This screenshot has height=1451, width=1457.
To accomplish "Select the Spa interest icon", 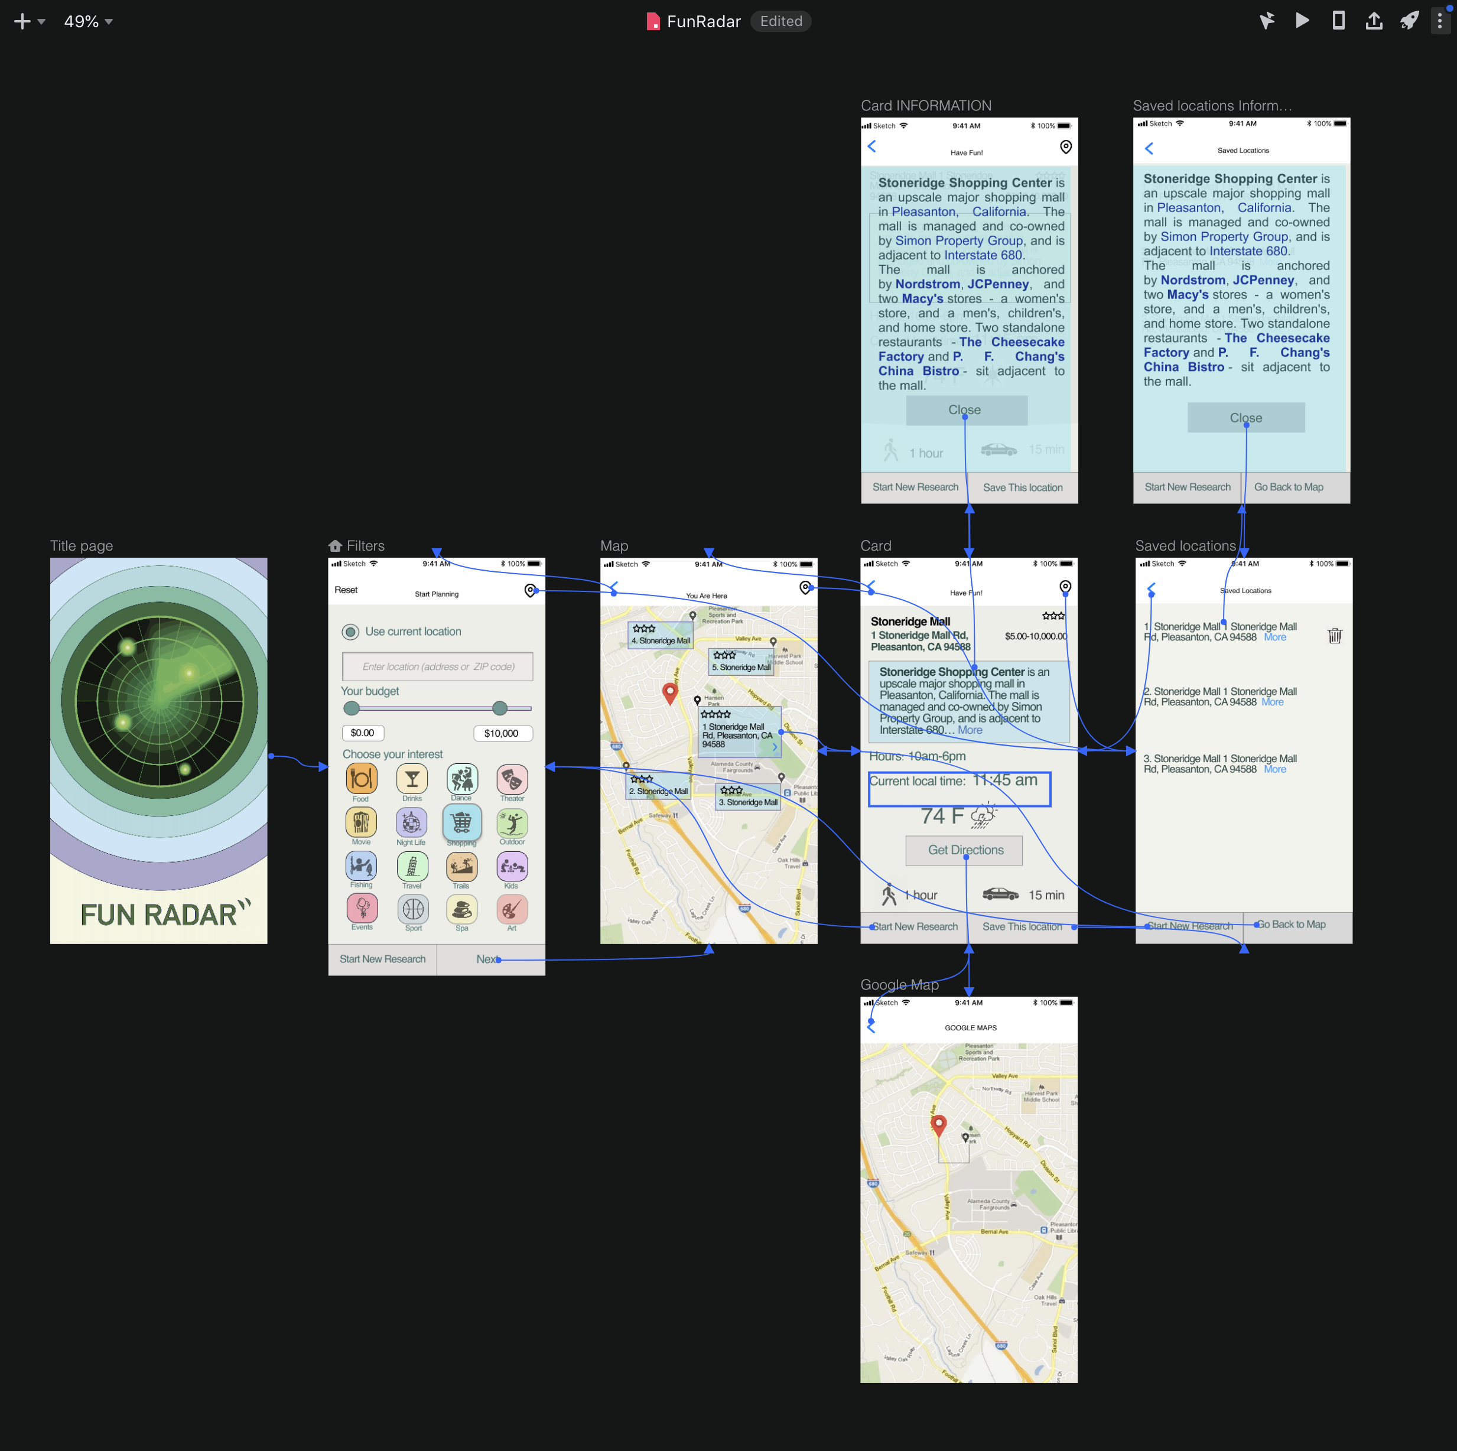I will (461, 909).
